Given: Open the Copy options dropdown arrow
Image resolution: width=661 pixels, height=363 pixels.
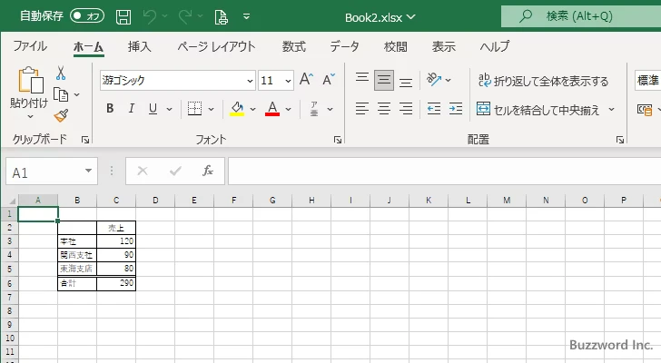Looking at the screenshot, I should click(76, 94).
